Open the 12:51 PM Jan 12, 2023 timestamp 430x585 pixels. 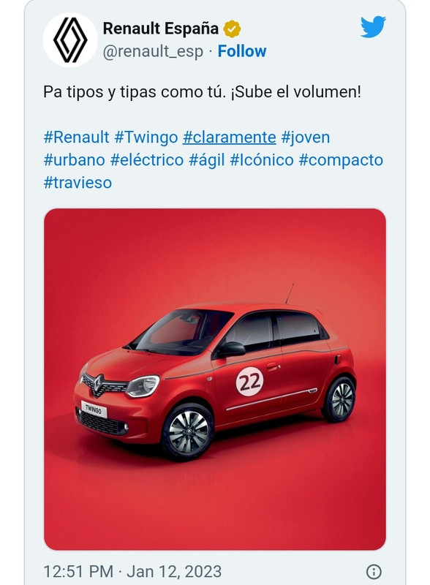point(132,572)
